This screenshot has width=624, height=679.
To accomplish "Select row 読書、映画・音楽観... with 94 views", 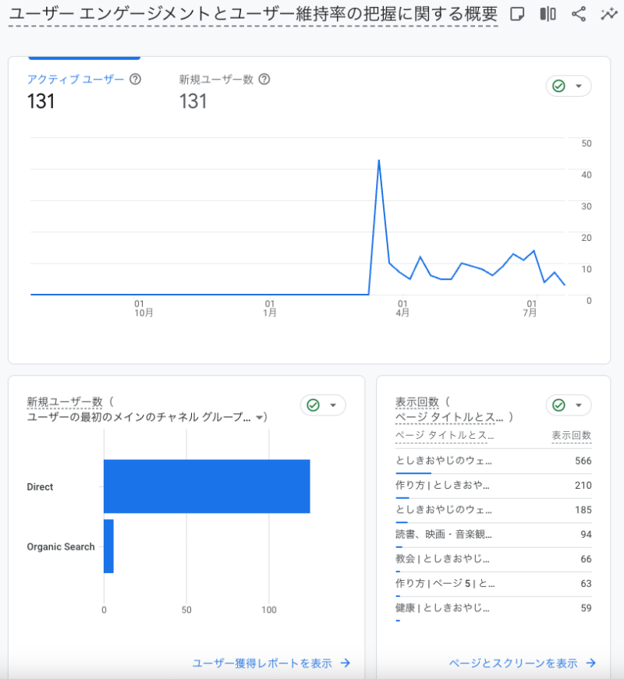I will click(493, 534).
